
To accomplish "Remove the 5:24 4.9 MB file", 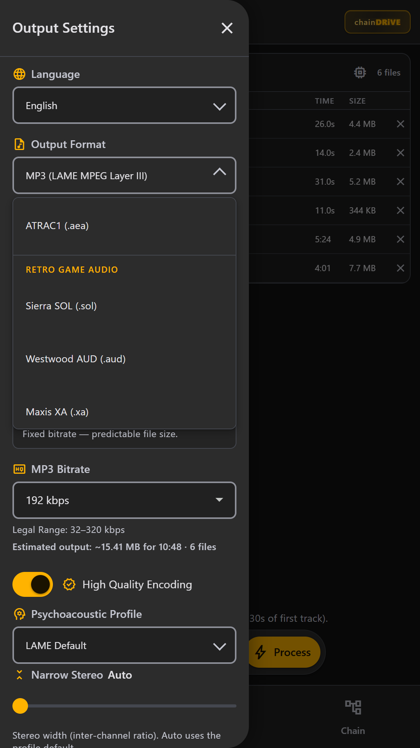I will pos(401,239).
